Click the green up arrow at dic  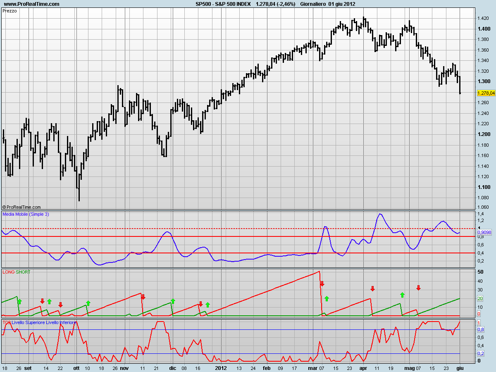pos(173,301)
